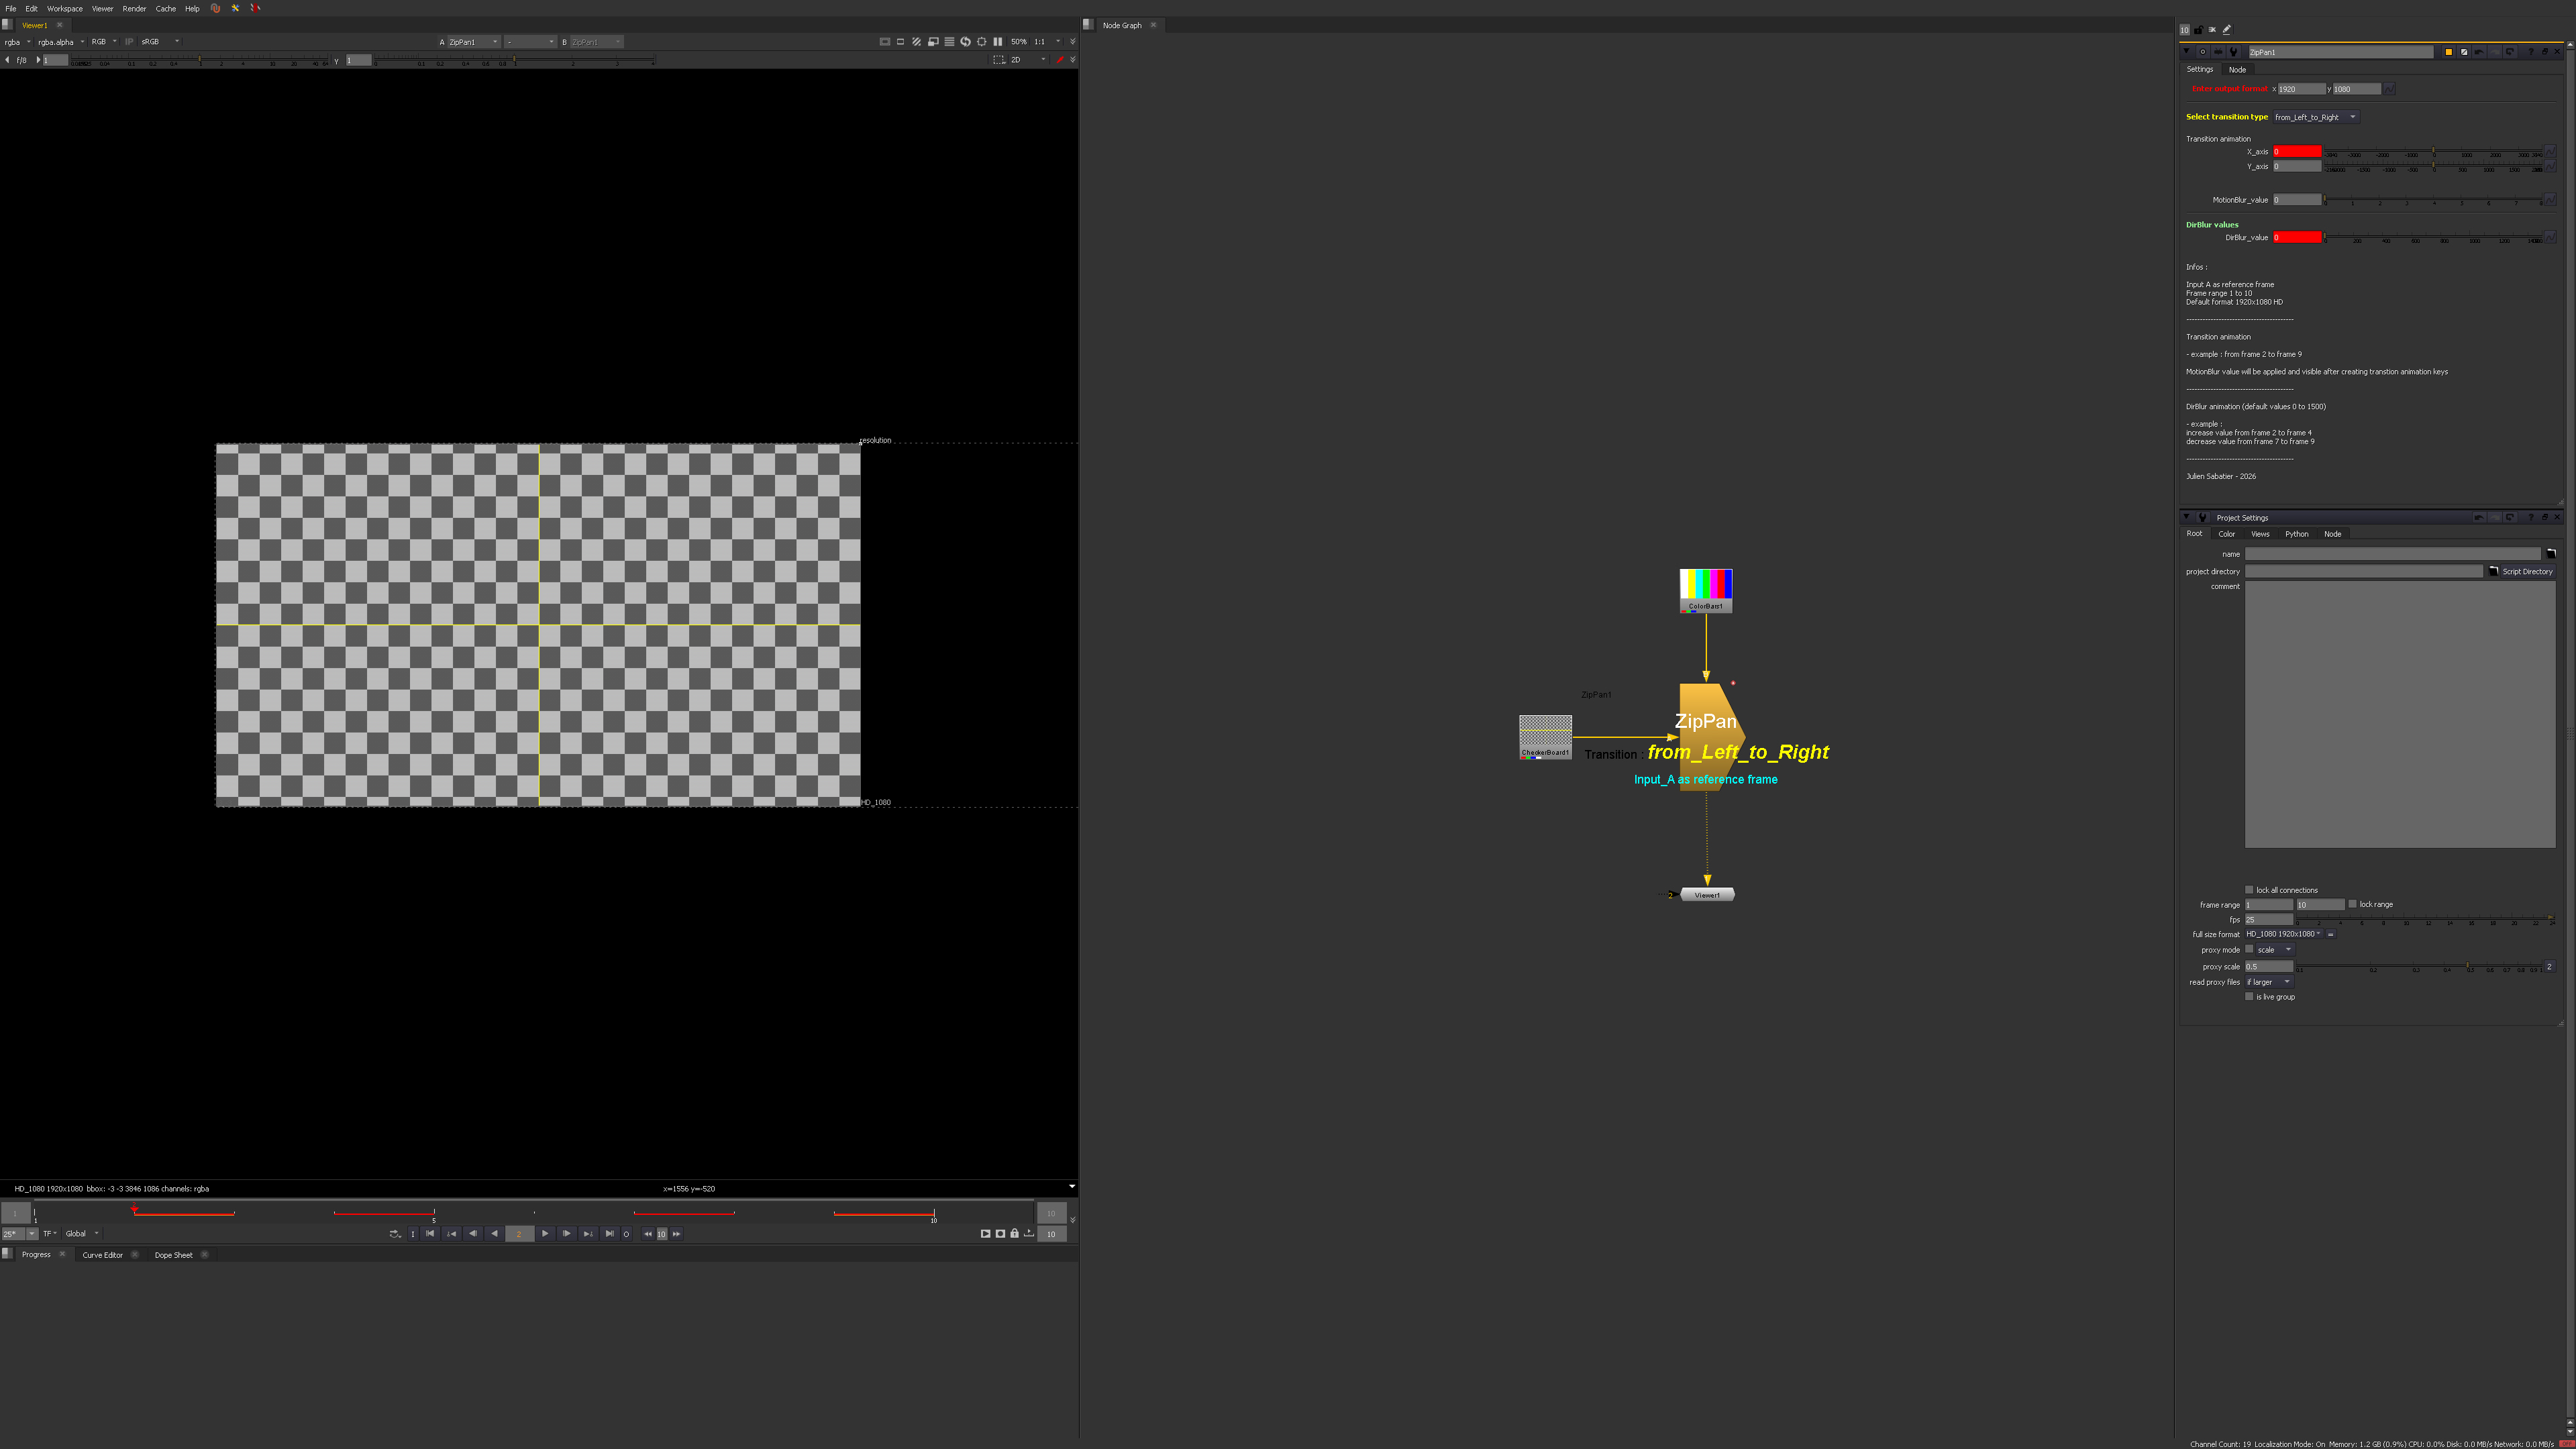
Task: Switch to the Curve Editor tab
Action: 102,1255
